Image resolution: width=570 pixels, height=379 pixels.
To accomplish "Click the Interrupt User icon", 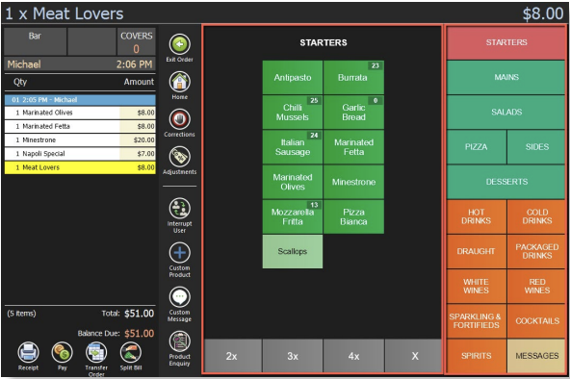I will [x=180, y=209].
